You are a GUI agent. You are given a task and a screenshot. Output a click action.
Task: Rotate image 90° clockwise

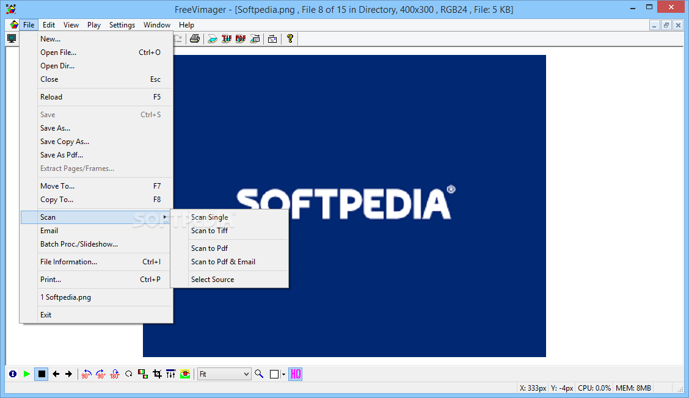coord(101,374)
